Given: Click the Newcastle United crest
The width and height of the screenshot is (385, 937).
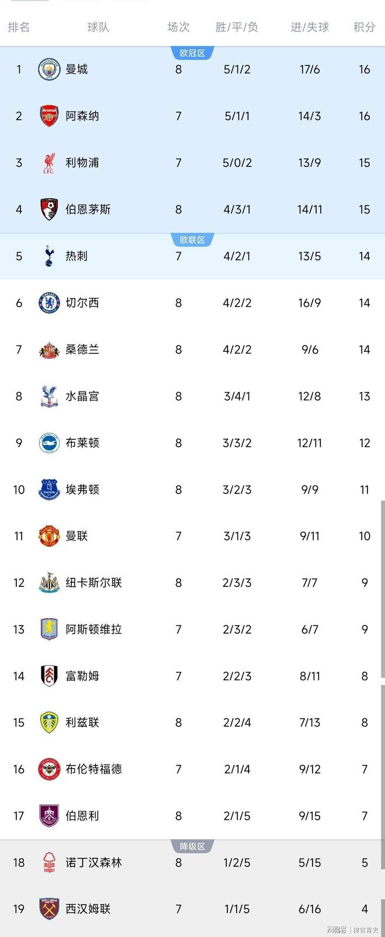Looking at the screenshot, I should [x=49, y=582].
